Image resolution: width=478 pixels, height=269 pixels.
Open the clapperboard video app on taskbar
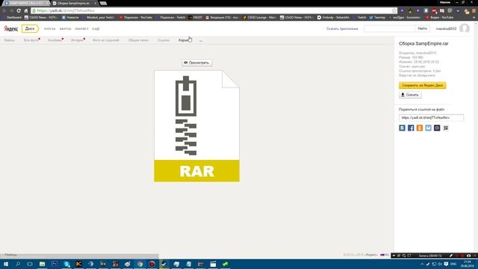click(213, 264)
